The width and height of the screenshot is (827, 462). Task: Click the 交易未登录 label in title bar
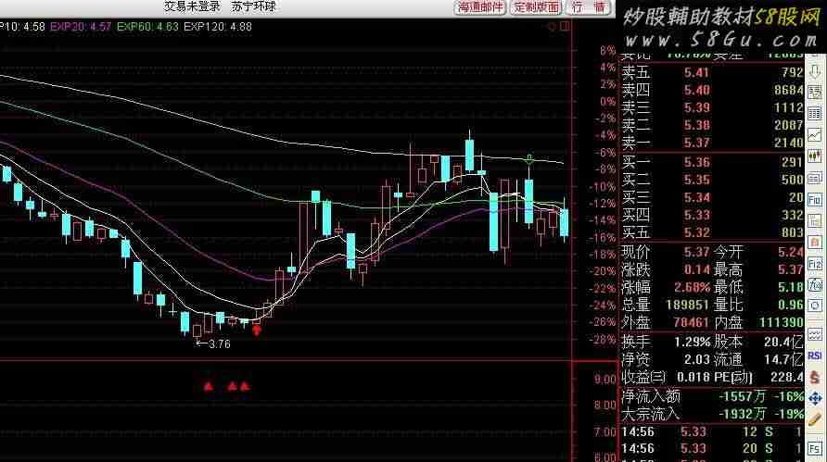[x=192, y=6]
